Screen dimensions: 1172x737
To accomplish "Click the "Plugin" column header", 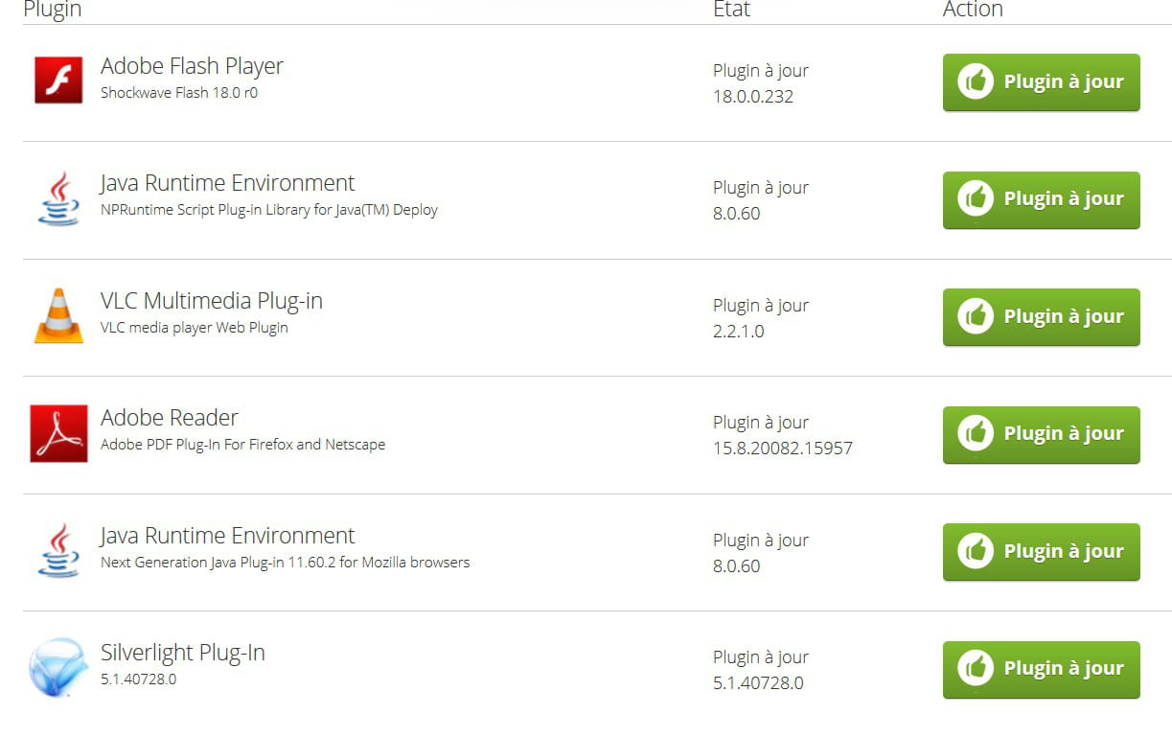I will click(53, 10).
